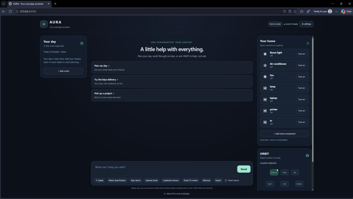Image resolution: width=353 pixels, height=199 pixels.
Task: Click Attach specification
Action: [x=117, y=180]
